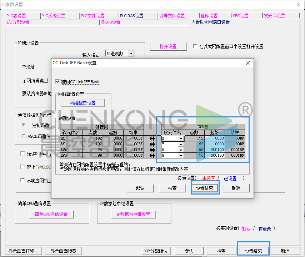Select the 内置以太网端口设置 tab
This screenshot has height=257, width=305.
(x=210, y=22)
